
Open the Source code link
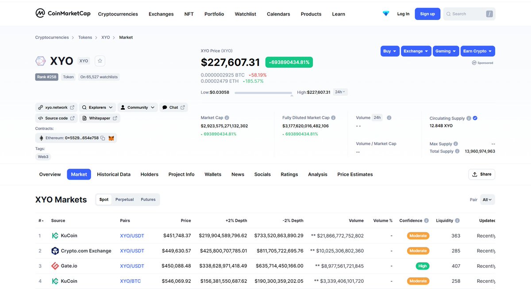(56, 118)
